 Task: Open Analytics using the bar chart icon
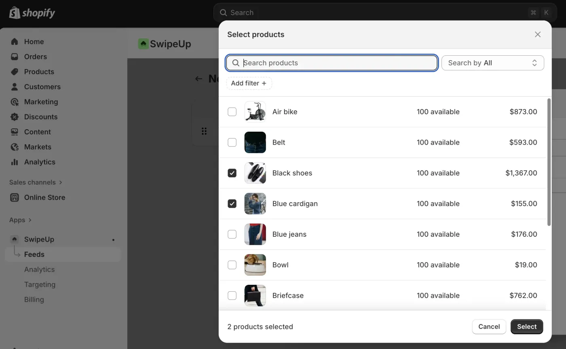14,162
